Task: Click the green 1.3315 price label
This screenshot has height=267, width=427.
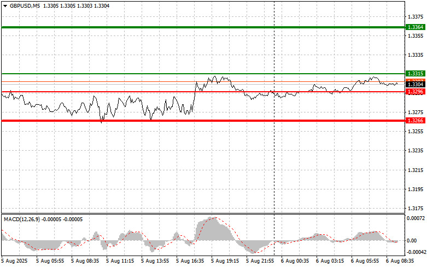Action: click(x=413, y=73)
